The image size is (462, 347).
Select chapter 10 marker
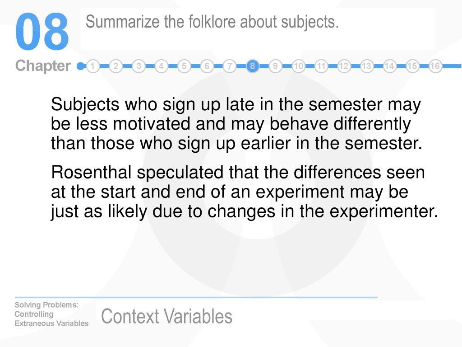[x=298, y=66]
